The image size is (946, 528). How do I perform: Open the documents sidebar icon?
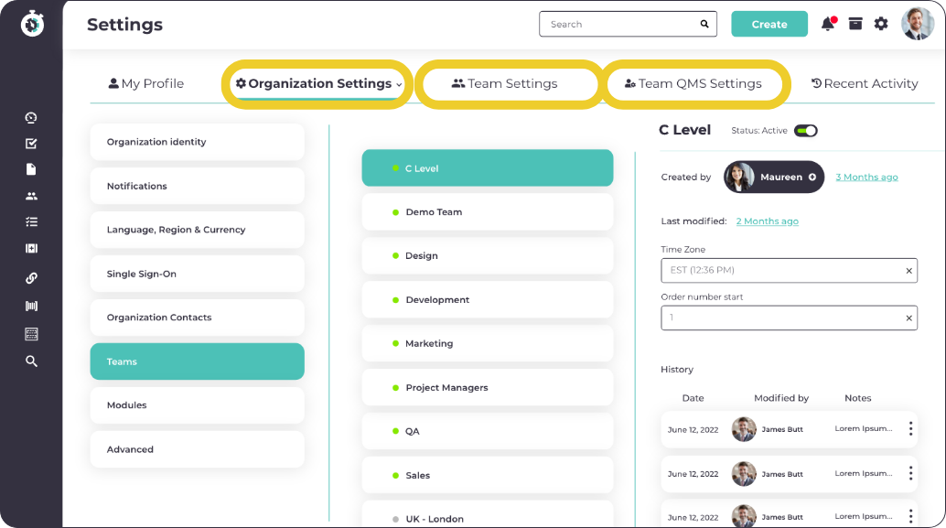(31, 169)
